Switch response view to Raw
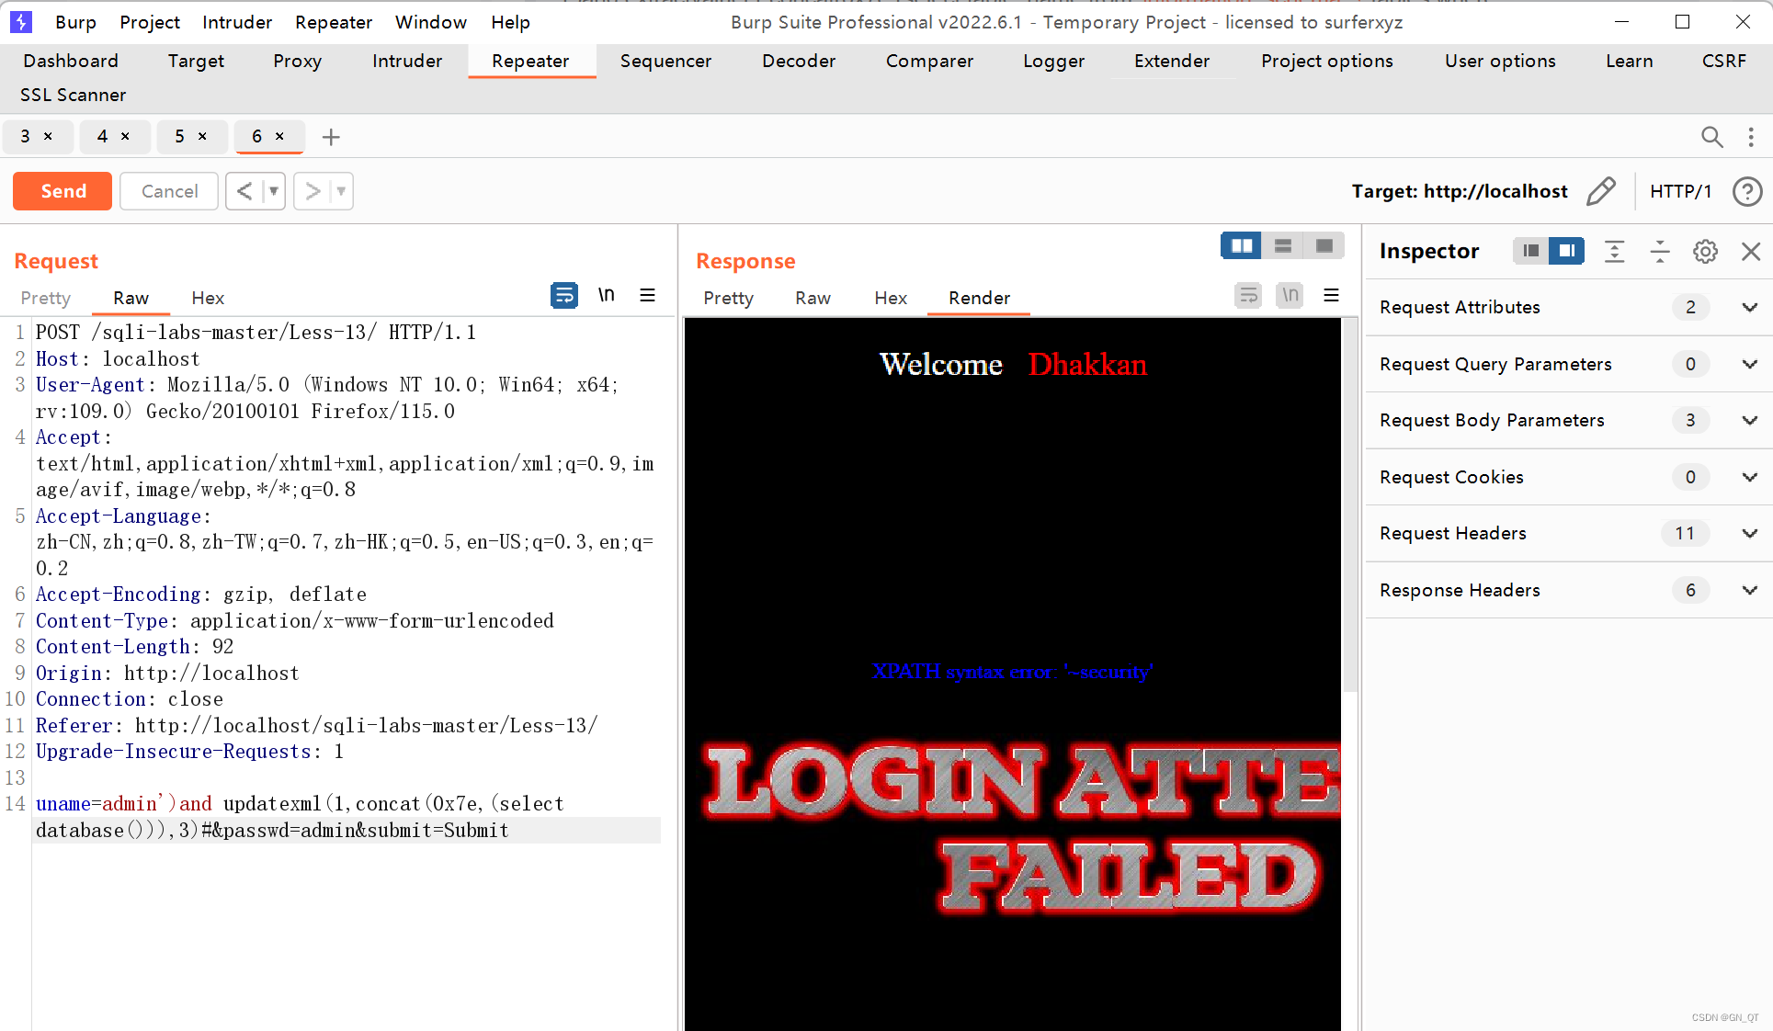This screenshot has height=1031, width=1773. (813, 298)
